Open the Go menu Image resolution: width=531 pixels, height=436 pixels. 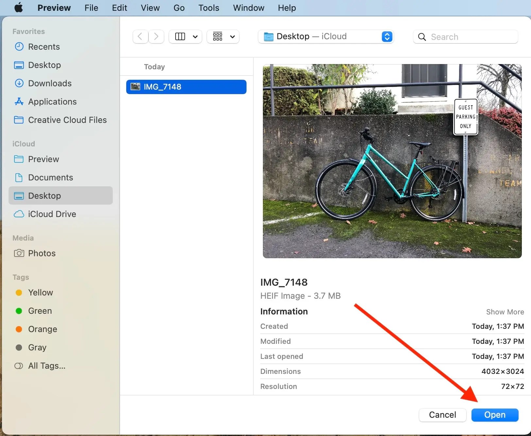point(179,8)
